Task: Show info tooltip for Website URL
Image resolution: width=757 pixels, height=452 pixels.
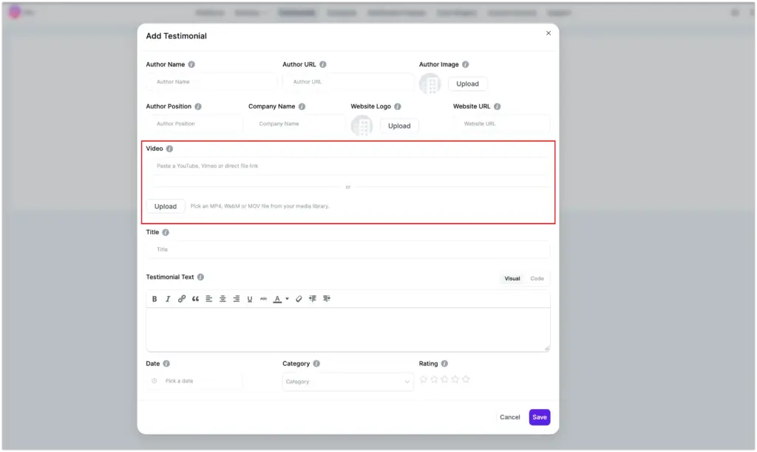Action: click(x=498, y=106)
